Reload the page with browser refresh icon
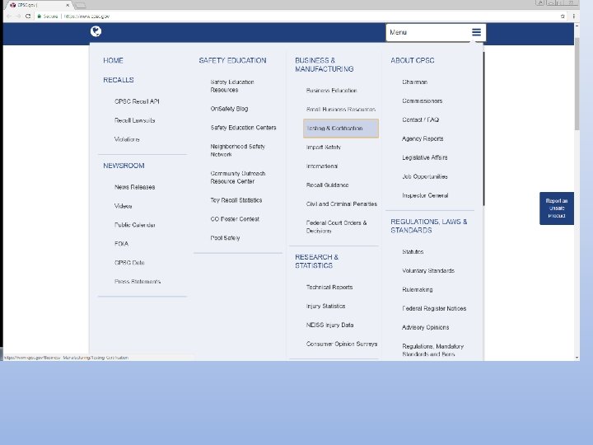 point(28,16)
